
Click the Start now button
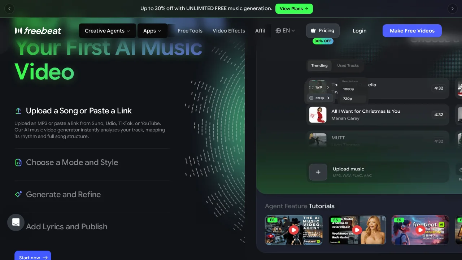[33, 257]
